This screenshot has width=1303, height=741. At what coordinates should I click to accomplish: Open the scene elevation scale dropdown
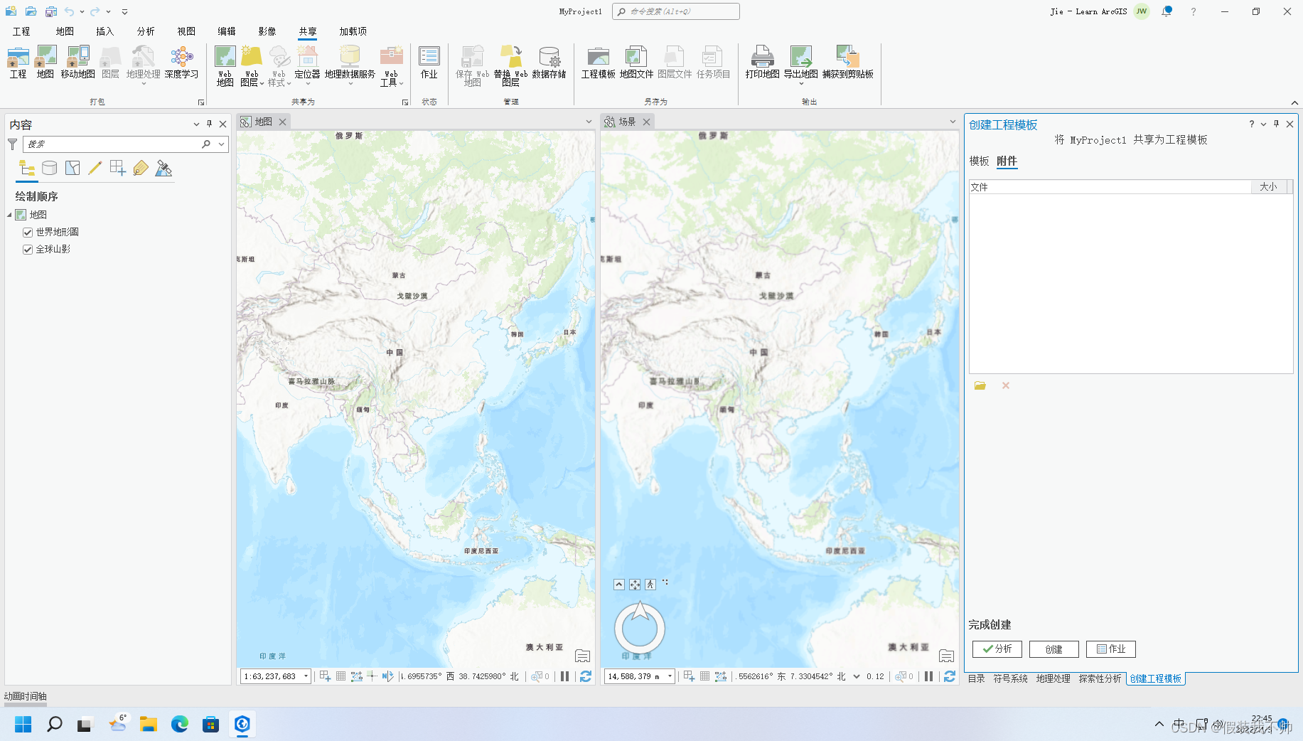[x=670, y=676]
